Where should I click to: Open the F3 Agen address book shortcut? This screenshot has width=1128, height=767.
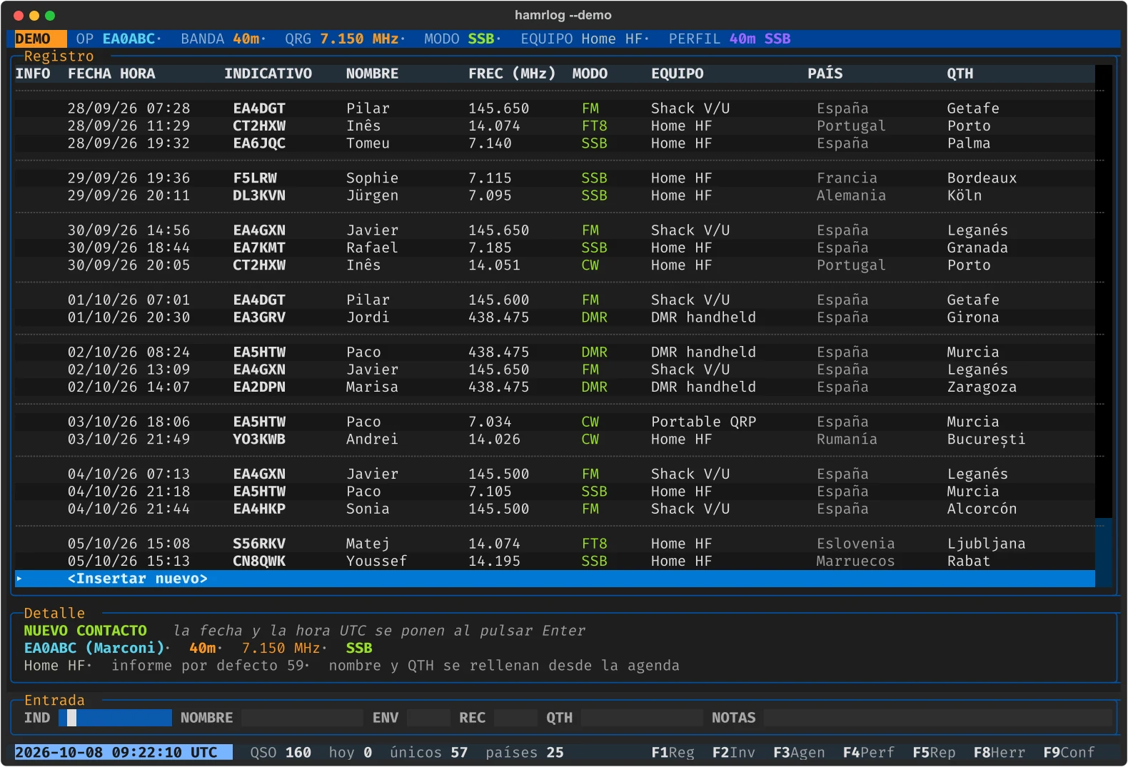tap(799, 753)
